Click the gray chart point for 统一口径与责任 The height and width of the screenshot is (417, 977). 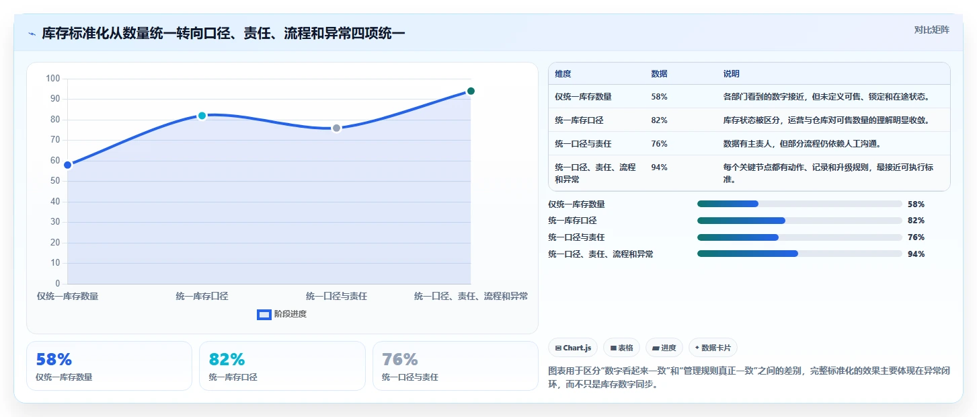click(336, 128)
